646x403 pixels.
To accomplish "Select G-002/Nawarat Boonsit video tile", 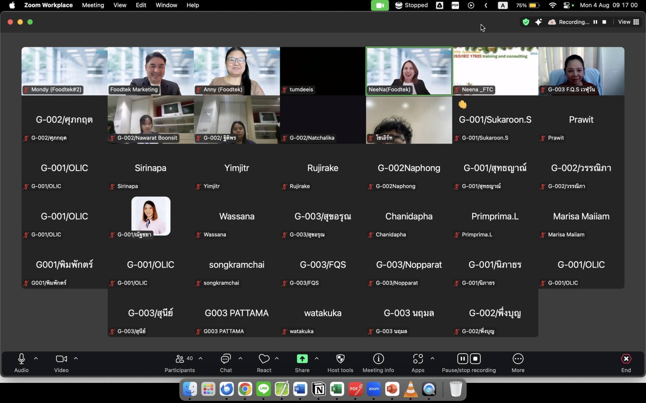I will [151, 120].
